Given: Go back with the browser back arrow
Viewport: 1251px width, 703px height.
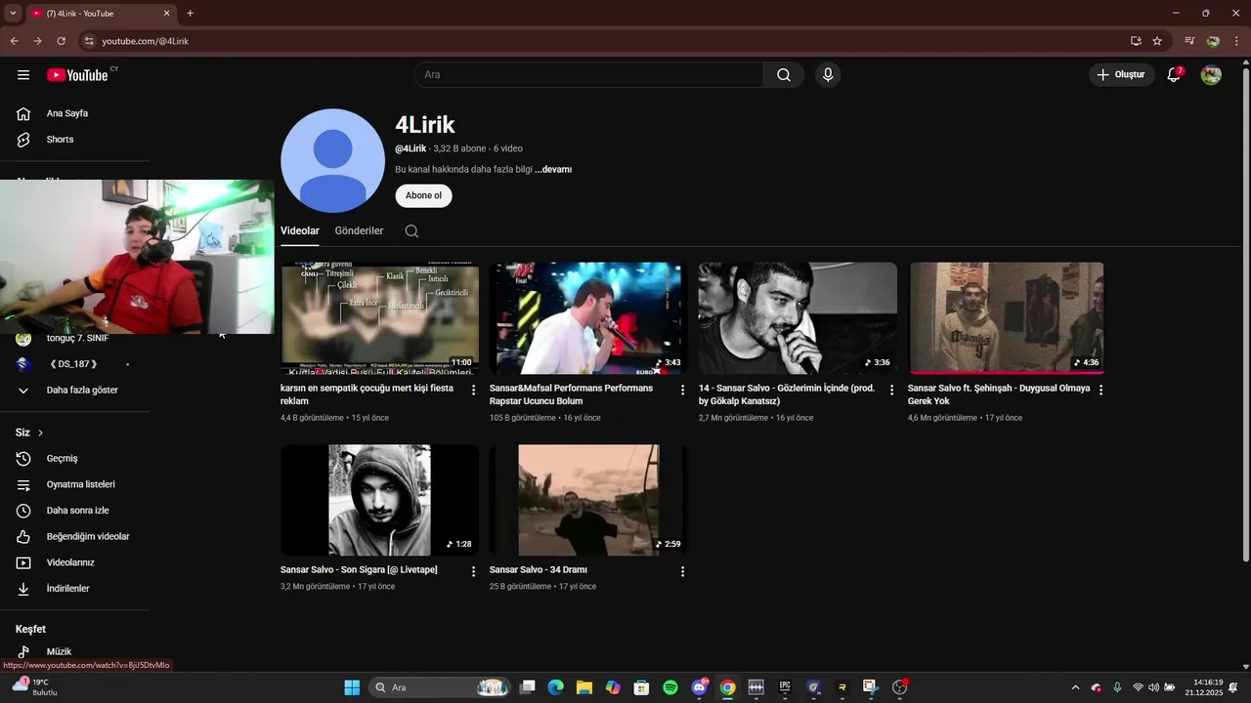Looking at the screenshot, I should (14, 41).
